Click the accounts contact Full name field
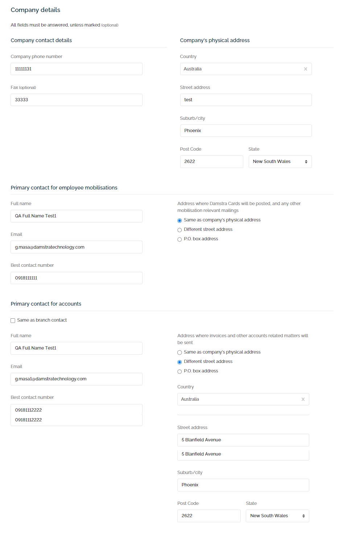The width and height of the screenshot is (339, 535). 76,348
